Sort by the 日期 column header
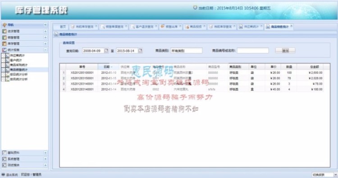338x178 pixels. pos(108,67)
